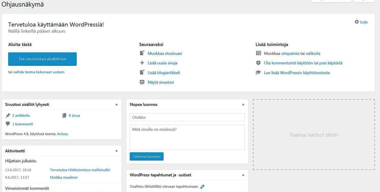Click the Tee sivustostasi yksilöllinen button

coord(42,59)
